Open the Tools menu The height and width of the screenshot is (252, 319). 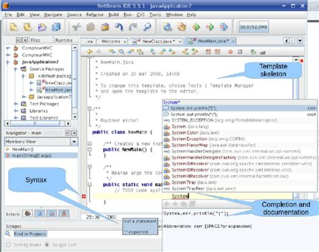point(155,15)
